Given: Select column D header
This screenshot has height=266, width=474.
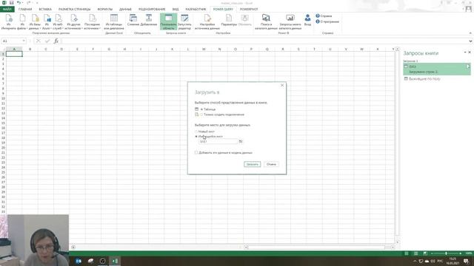Looking at the screenshot, I should tap(61, 50).
